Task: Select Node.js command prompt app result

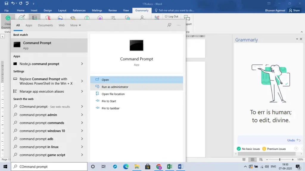Action: pyautogui.click(x=45, y=64)
